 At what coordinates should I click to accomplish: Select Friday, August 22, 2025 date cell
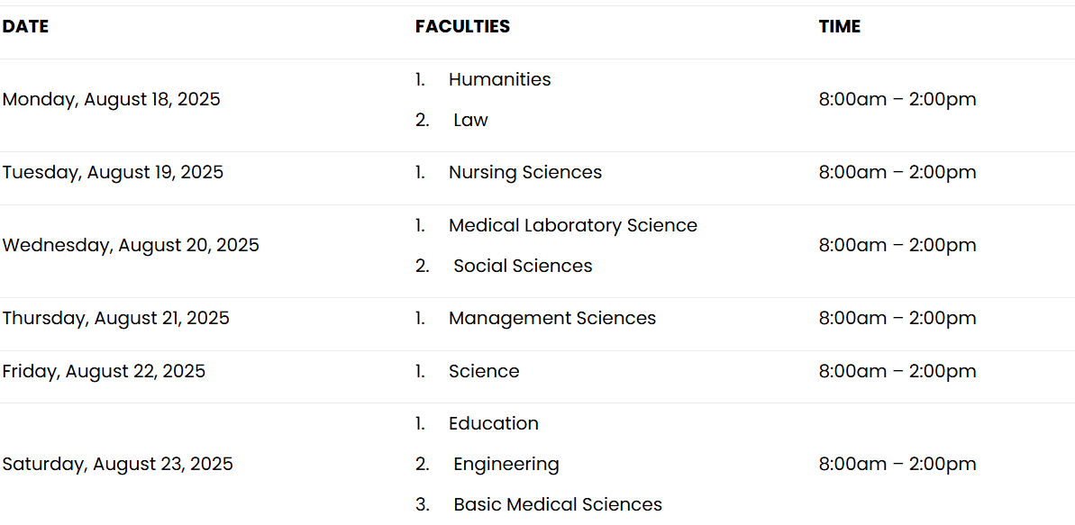click(104, 371)
